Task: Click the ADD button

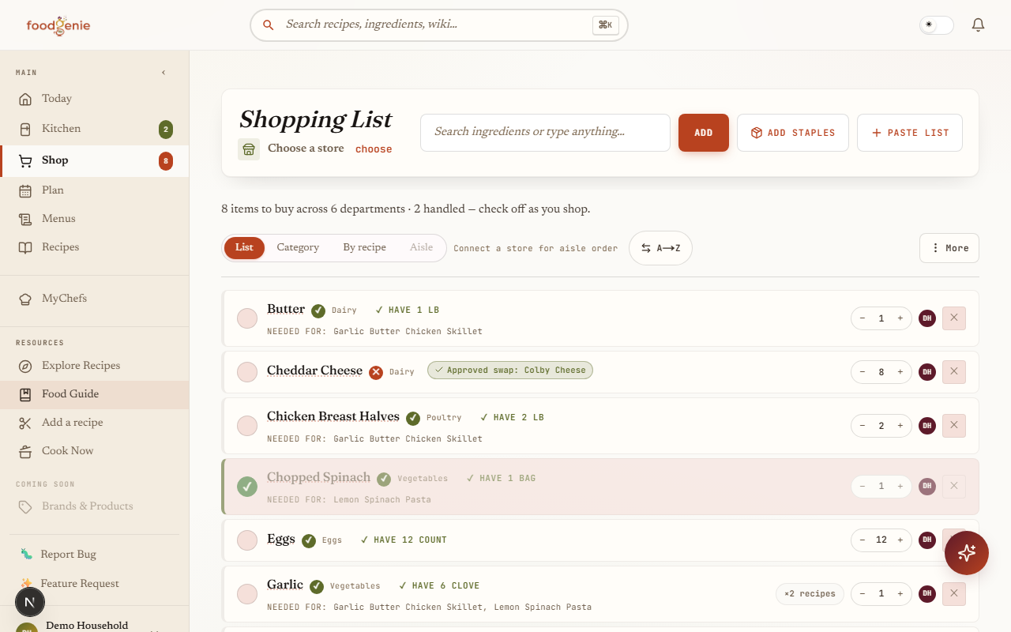Action: pyautogui.click(x=704, y=133)
